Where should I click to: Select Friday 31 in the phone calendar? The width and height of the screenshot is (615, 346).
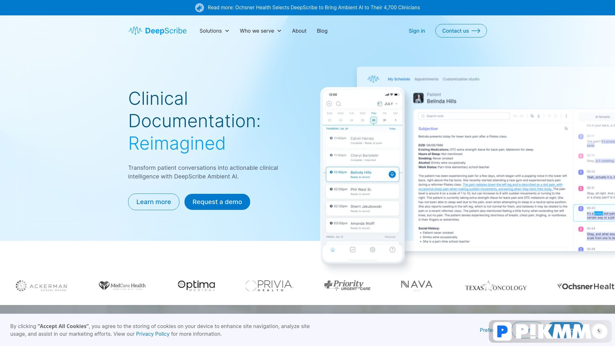pos(384,120)
